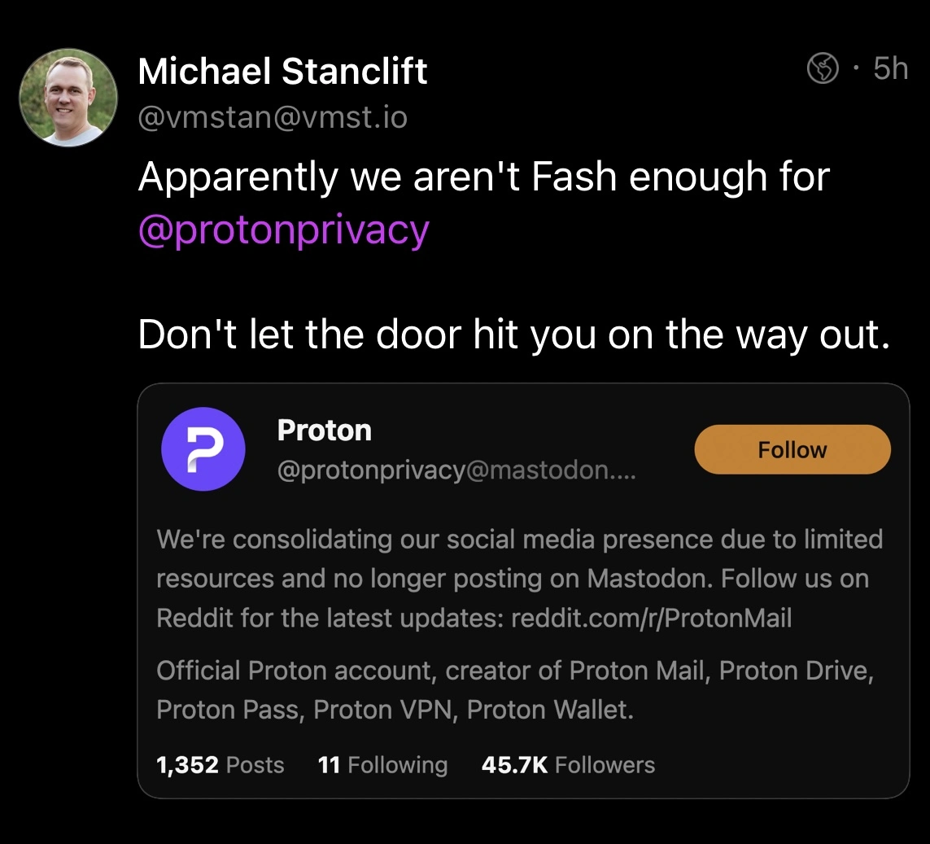Click the @protonprivacy@mastodon handle in the card

tap(456, 470)
